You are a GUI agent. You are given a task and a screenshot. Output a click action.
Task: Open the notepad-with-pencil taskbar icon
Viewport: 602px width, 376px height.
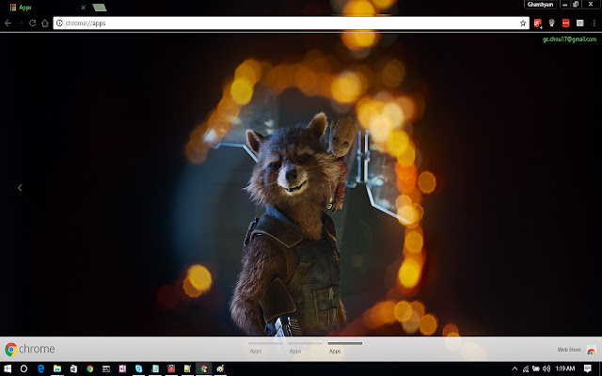[x=187, y=368]
